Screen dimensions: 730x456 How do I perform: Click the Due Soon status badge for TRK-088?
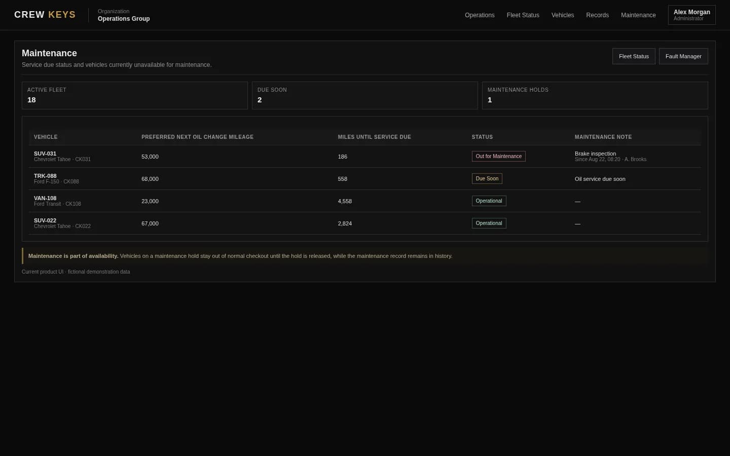tap(487, 179)
